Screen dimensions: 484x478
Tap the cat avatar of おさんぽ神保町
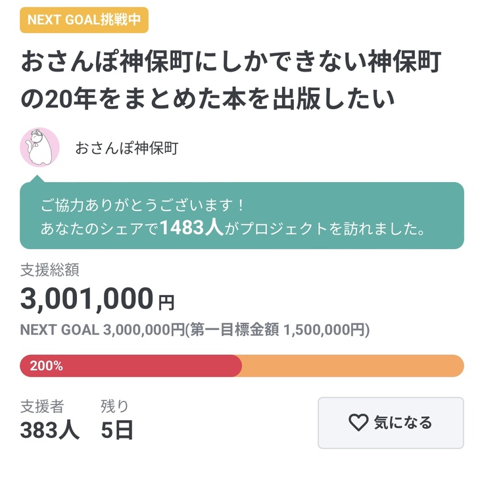(x=40, y=147)
